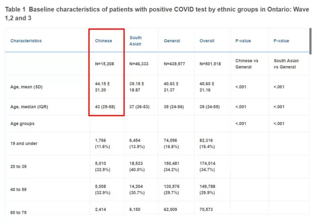Image resolution: width=319 pixels, height=224 pixels.
Task: Click the Chinese vs General subheader
Action: tap(247, 64)
